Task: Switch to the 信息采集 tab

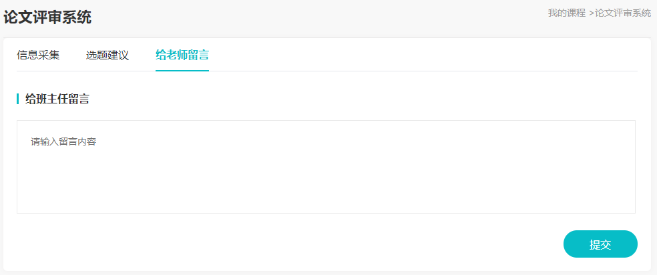Action: coord(38,55)
